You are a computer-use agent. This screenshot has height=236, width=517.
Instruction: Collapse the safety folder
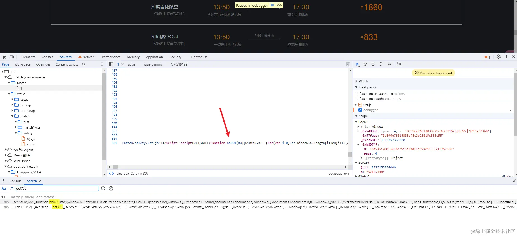[16, 133]
